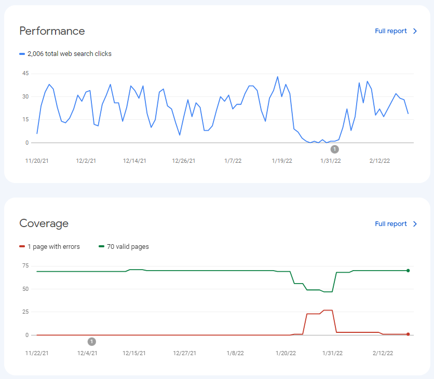
Task: Click the green legend swatch for valid pages
Action: [x=101, y=247]
